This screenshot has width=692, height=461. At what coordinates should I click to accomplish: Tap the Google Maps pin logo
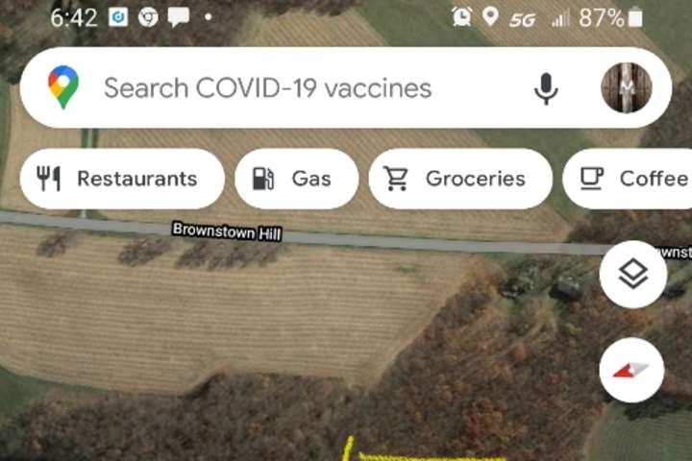point(63,86)
